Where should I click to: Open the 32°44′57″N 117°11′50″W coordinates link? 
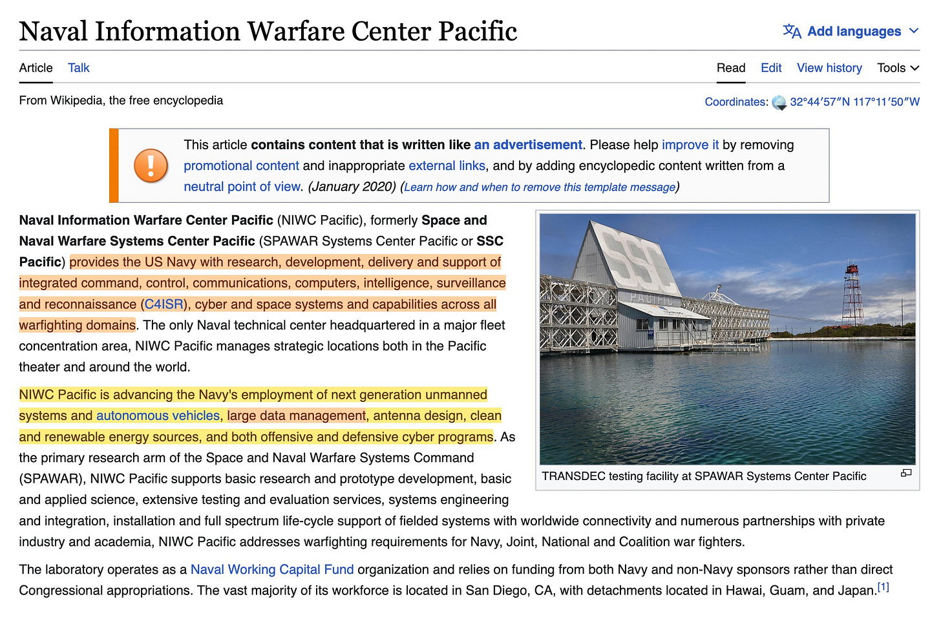point(854,102)
